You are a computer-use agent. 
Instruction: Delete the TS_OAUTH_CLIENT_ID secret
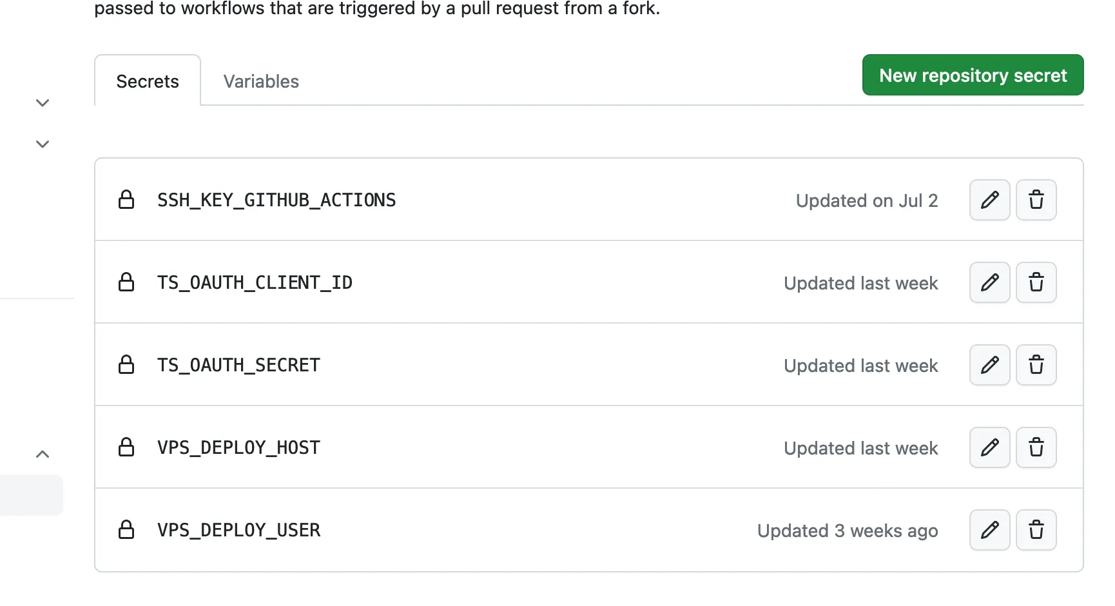click(x=1036, y=282)
